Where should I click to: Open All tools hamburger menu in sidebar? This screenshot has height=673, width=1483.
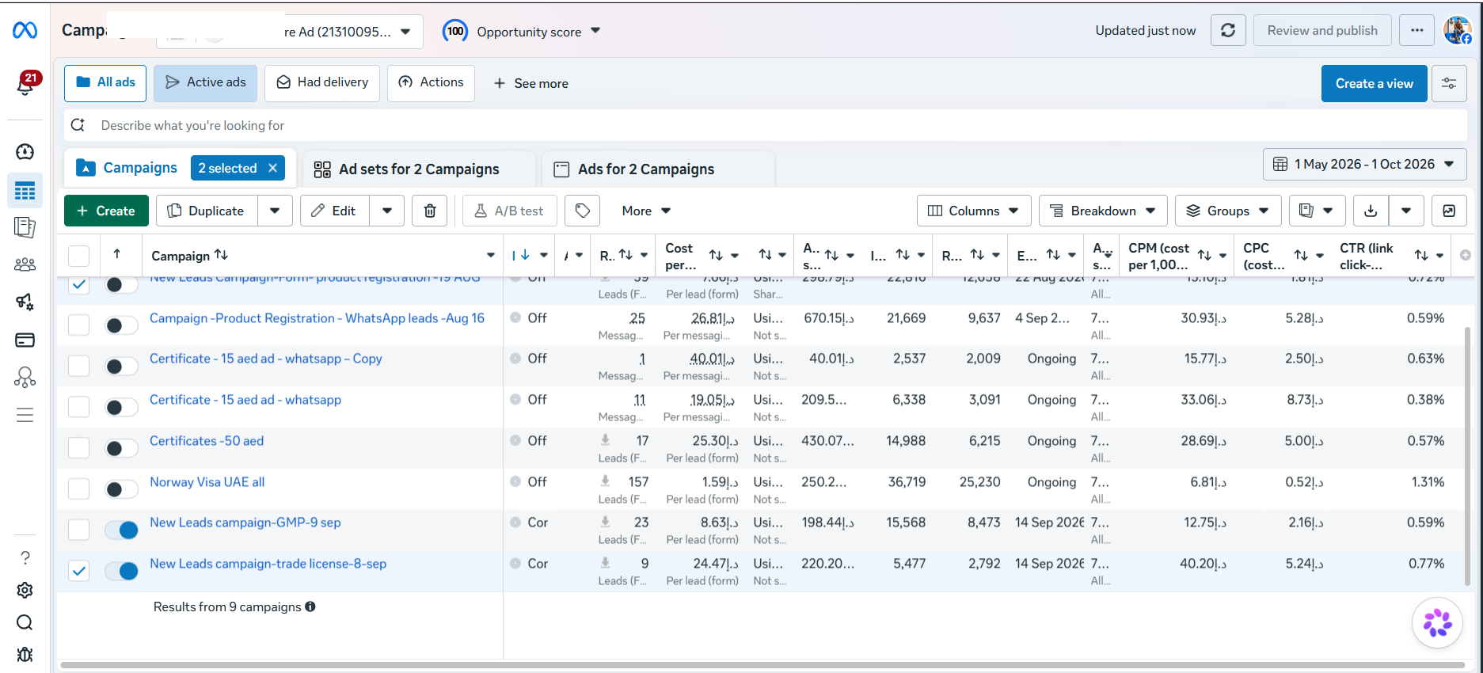coord(25,415)
